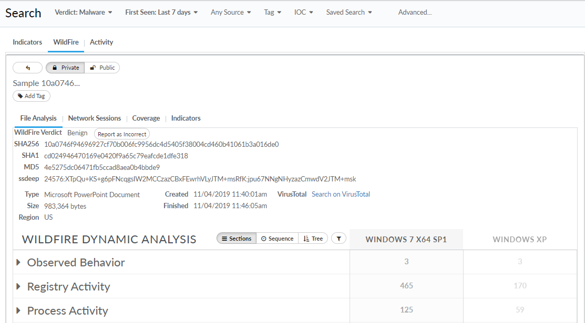This screenshot has height=323, width=585.
Task: Click the Region value US
Action: [x=48, y=217]
